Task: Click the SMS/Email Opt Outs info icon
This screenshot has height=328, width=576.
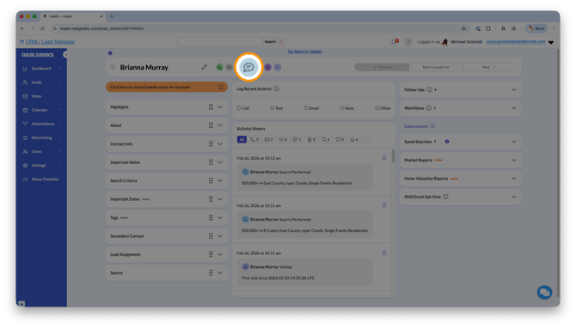Action: tap(445, 197)
